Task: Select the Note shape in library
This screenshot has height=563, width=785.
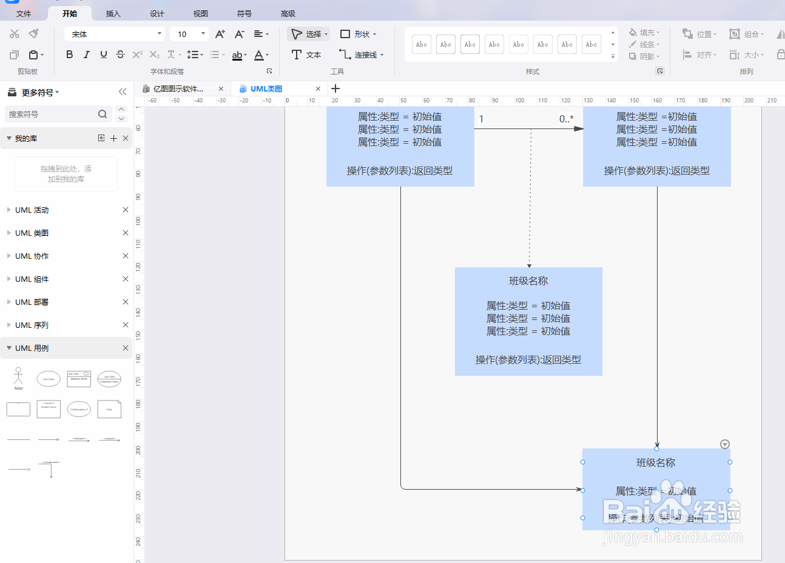Action: pyautogui.click(x=109, y=409)
